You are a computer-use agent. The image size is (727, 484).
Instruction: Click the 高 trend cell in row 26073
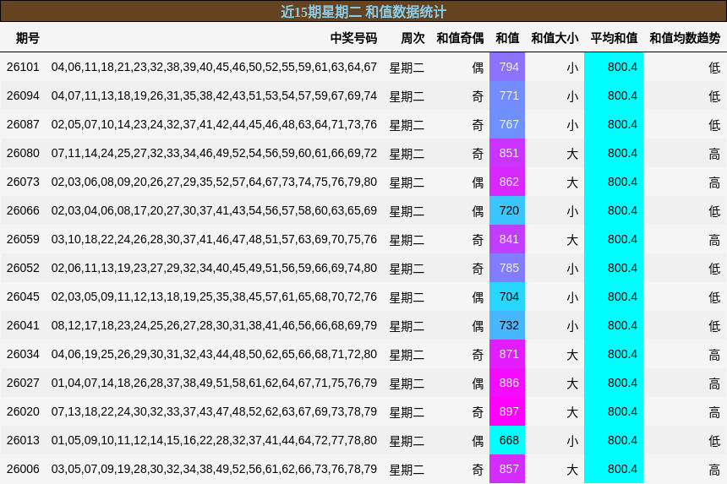click(x=714, y=182)
